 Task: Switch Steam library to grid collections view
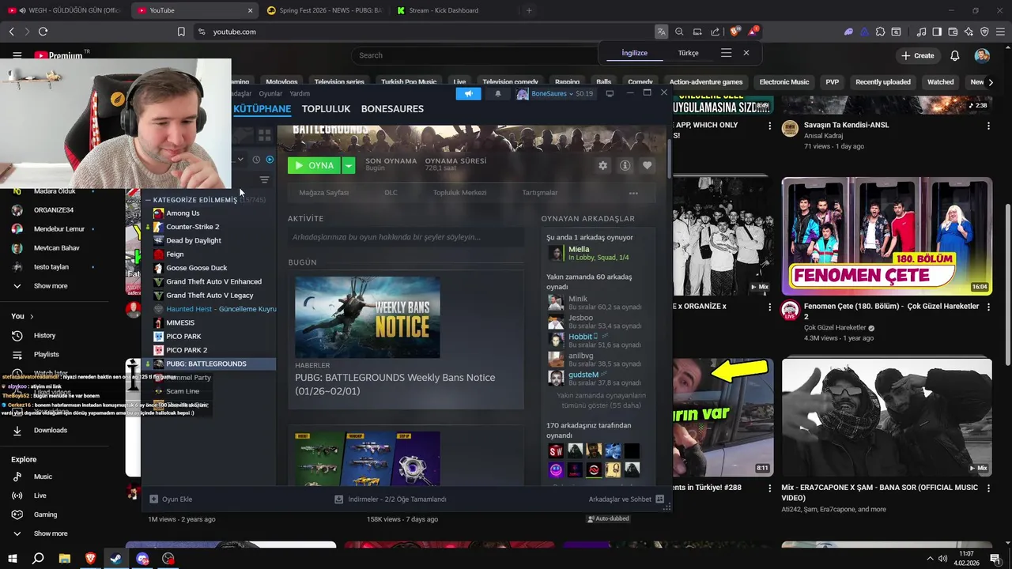[265, 135]
